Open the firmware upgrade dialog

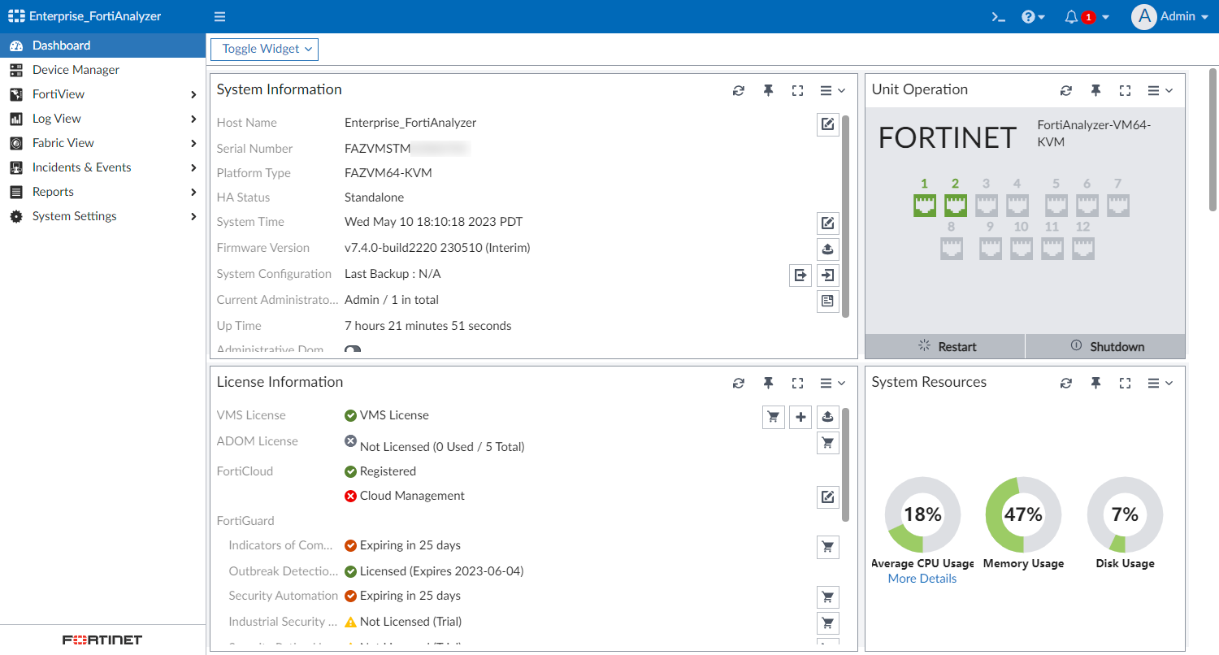click(827, 249)
